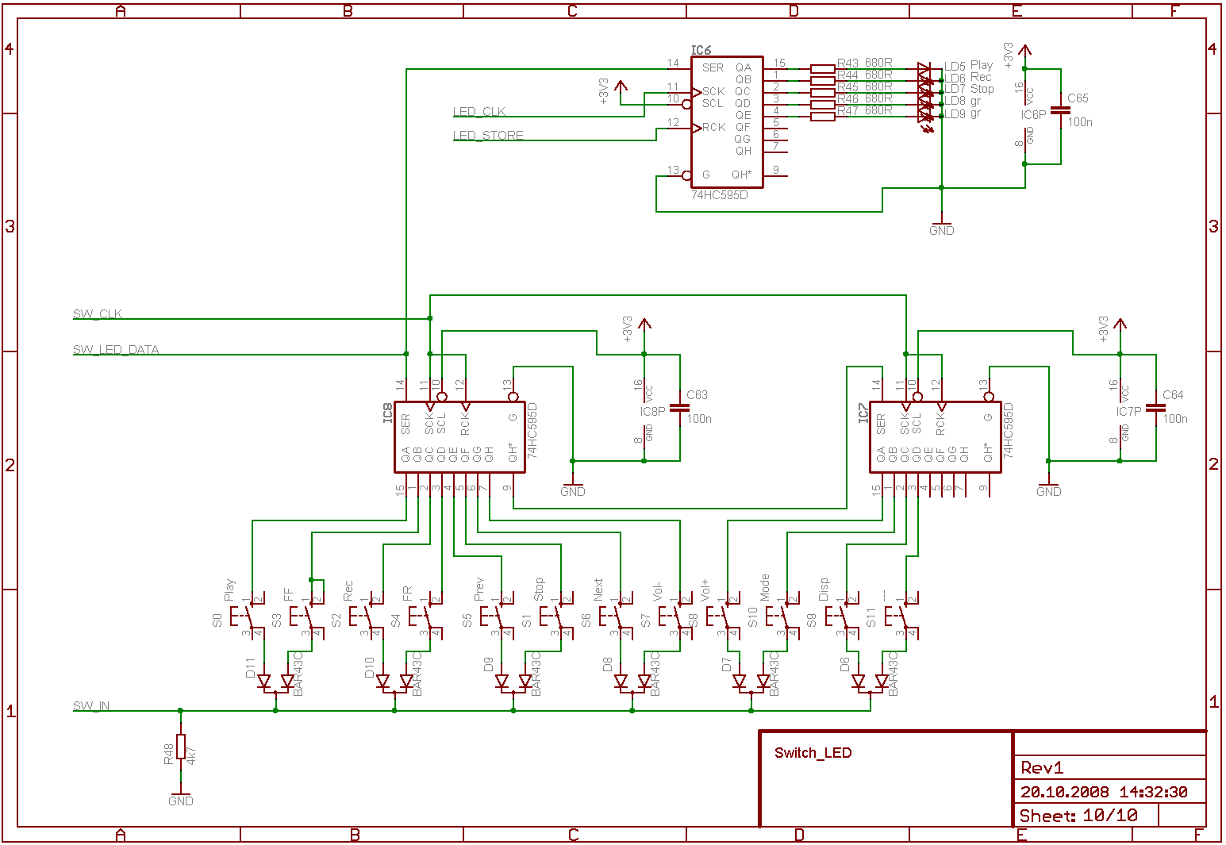Select capacitor C64 beside IC7P
This screenshot has width=1226, height=845.
pyautogui.click(x=1155, y=408)
